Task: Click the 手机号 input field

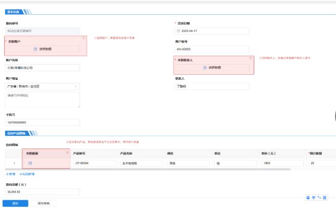Action: tap(43, 123)
